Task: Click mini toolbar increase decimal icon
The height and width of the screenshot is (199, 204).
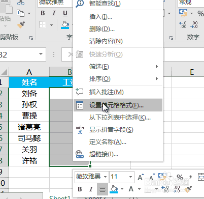Action: coord(165,189)
